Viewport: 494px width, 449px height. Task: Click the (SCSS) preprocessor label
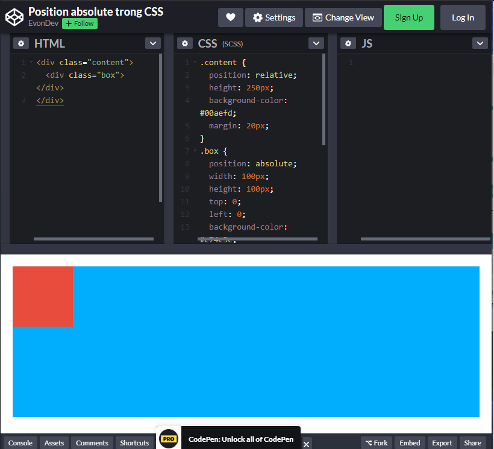coord(233,44)
